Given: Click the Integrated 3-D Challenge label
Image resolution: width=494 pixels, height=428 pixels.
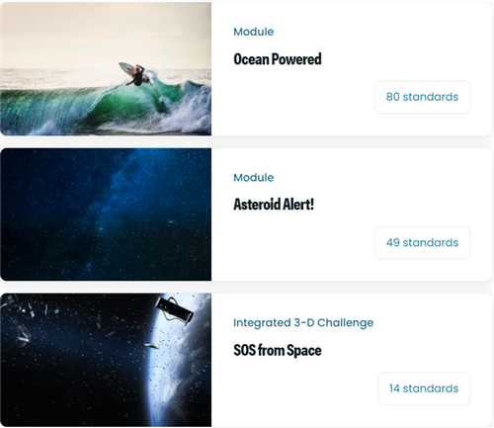Looking at the screenshot, I should point(303,322).
